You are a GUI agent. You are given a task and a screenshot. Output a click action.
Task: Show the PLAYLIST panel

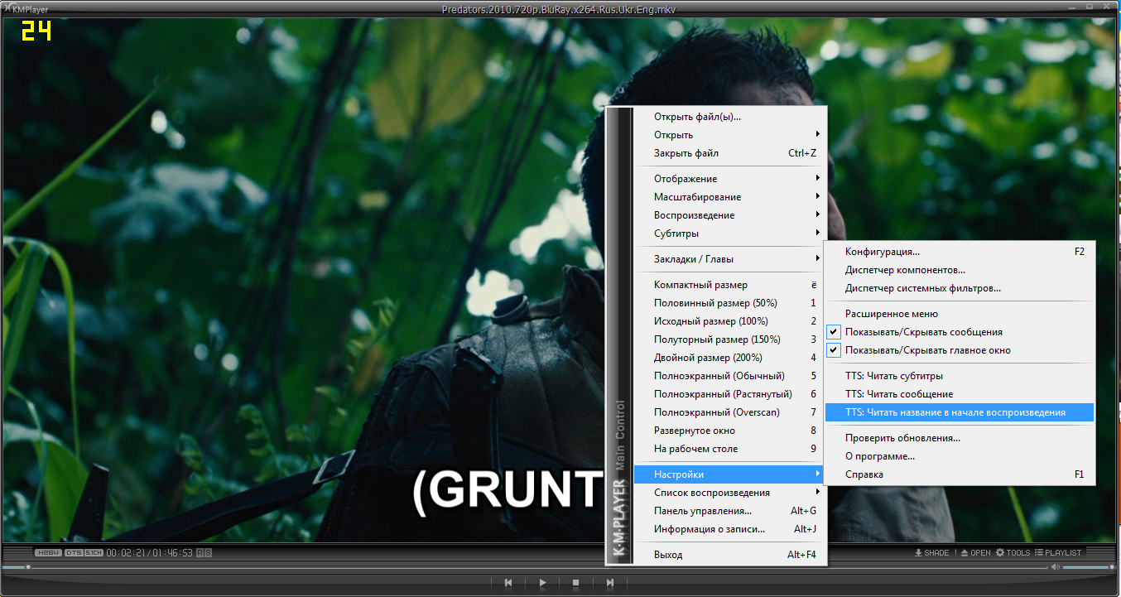click(x=1058, y=552)
